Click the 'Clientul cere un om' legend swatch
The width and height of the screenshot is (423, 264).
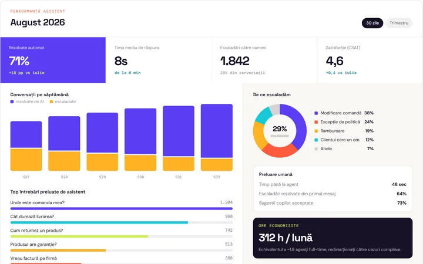coord(316,140)
